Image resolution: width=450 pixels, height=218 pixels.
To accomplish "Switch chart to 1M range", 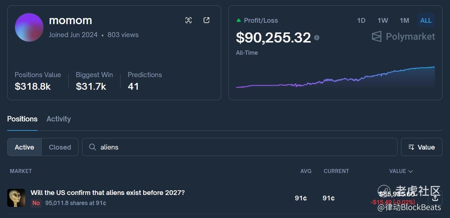I will pyautogui.click(x=404, y=21).
